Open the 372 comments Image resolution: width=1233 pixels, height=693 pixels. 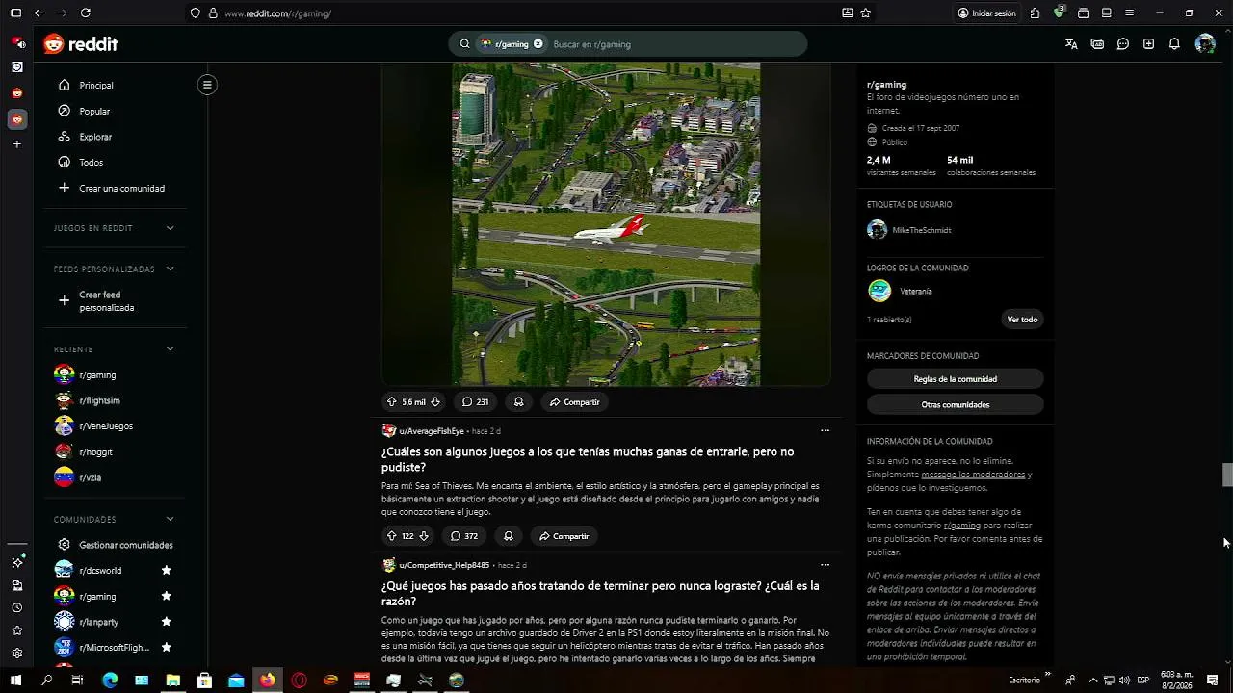(463, 536)
